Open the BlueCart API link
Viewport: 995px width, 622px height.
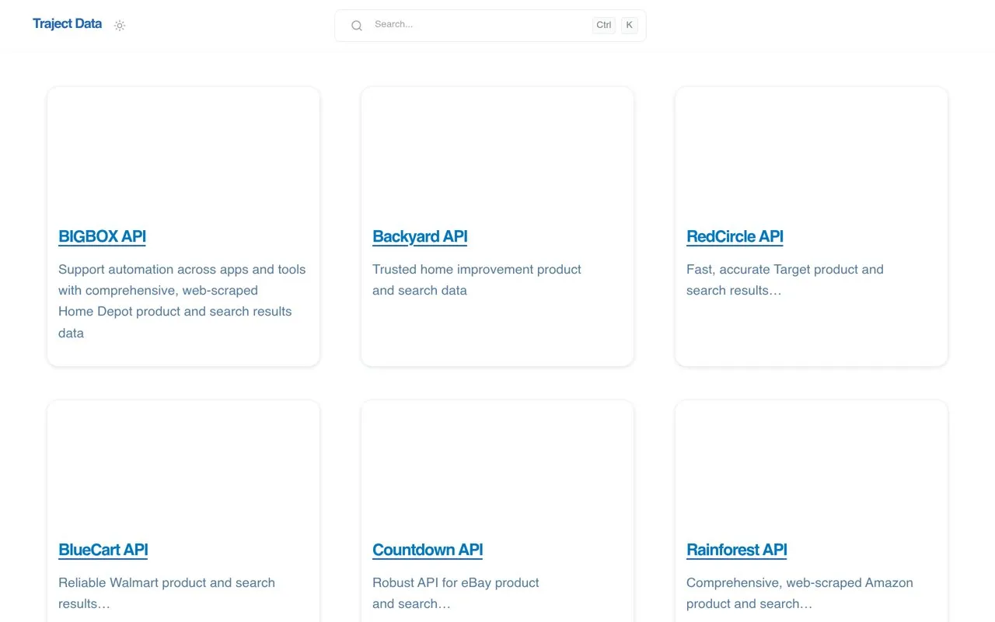click(103, 550)
